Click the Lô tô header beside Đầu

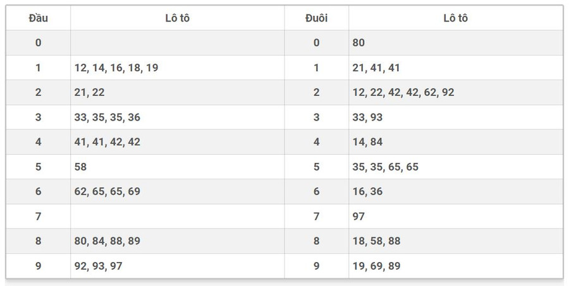(177, 18)
